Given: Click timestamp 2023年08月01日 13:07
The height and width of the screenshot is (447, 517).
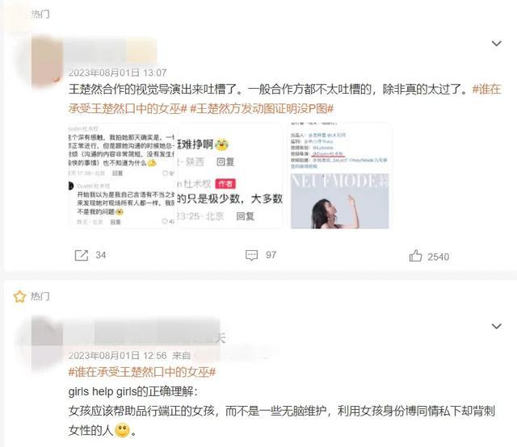Looking at the screenshot, I should (x=118, y=73).
